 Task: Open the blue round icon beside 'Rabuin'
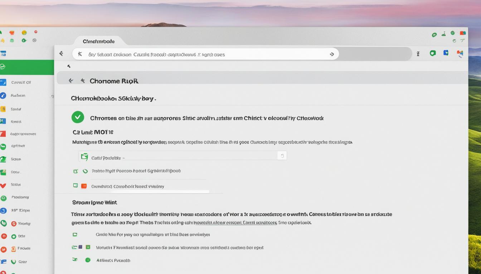click(3, 96)
